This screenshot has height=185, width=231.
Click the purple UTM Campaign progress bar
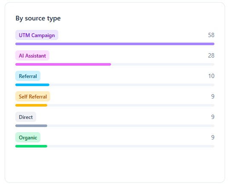[115, 44]
